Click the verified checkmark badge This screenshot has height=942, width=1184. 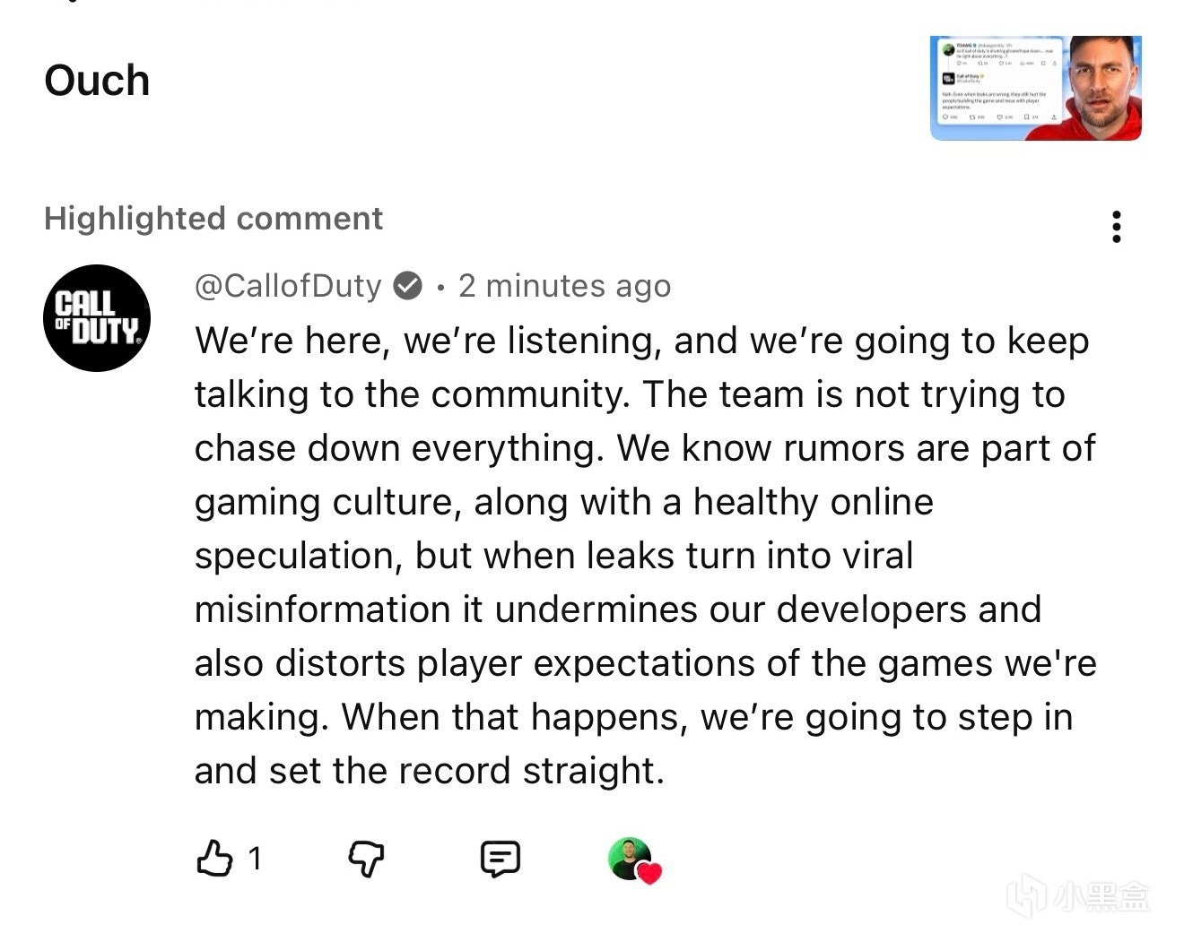tap(408, 286)
